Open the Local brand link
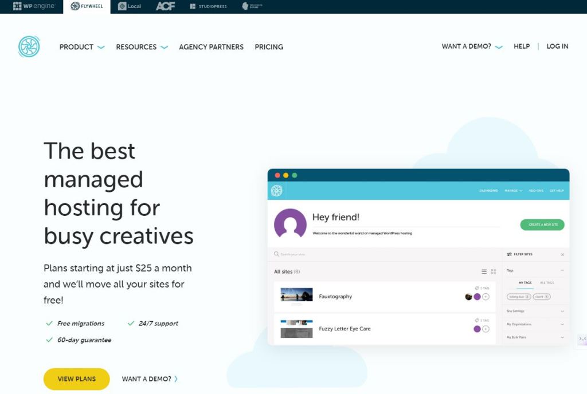 [130, 6]
